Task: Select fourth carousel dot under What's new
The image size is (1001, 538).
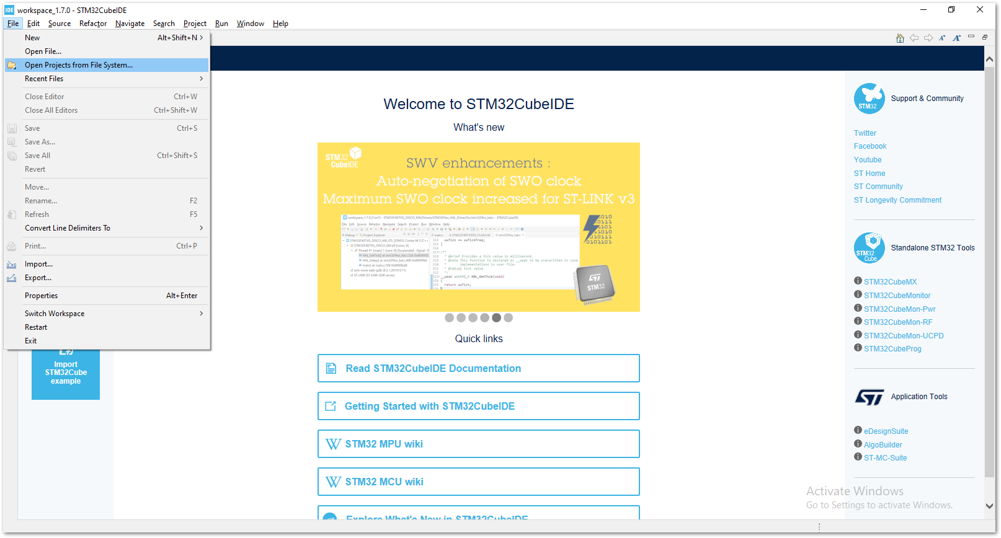Action: tap(484, 318)
